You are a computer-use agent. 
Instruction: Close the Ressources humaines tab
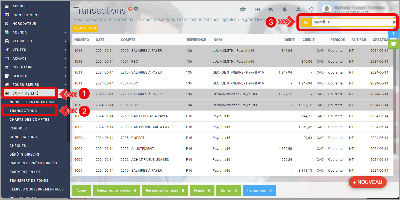(x=183, y=190)
